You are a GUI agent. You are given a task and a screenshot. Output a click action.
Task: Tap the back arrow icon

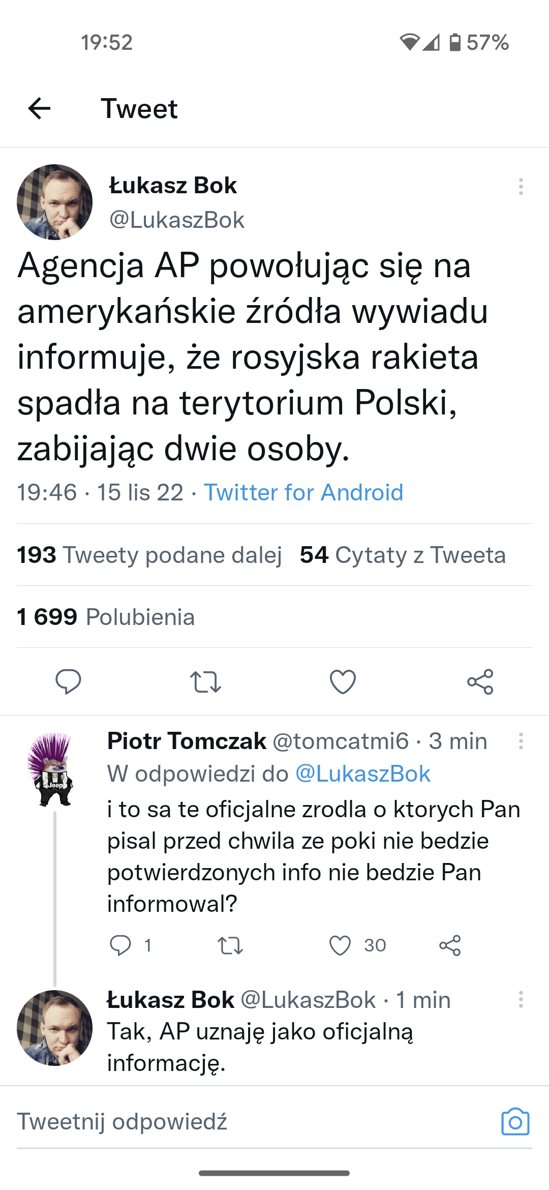pos(39,108)
